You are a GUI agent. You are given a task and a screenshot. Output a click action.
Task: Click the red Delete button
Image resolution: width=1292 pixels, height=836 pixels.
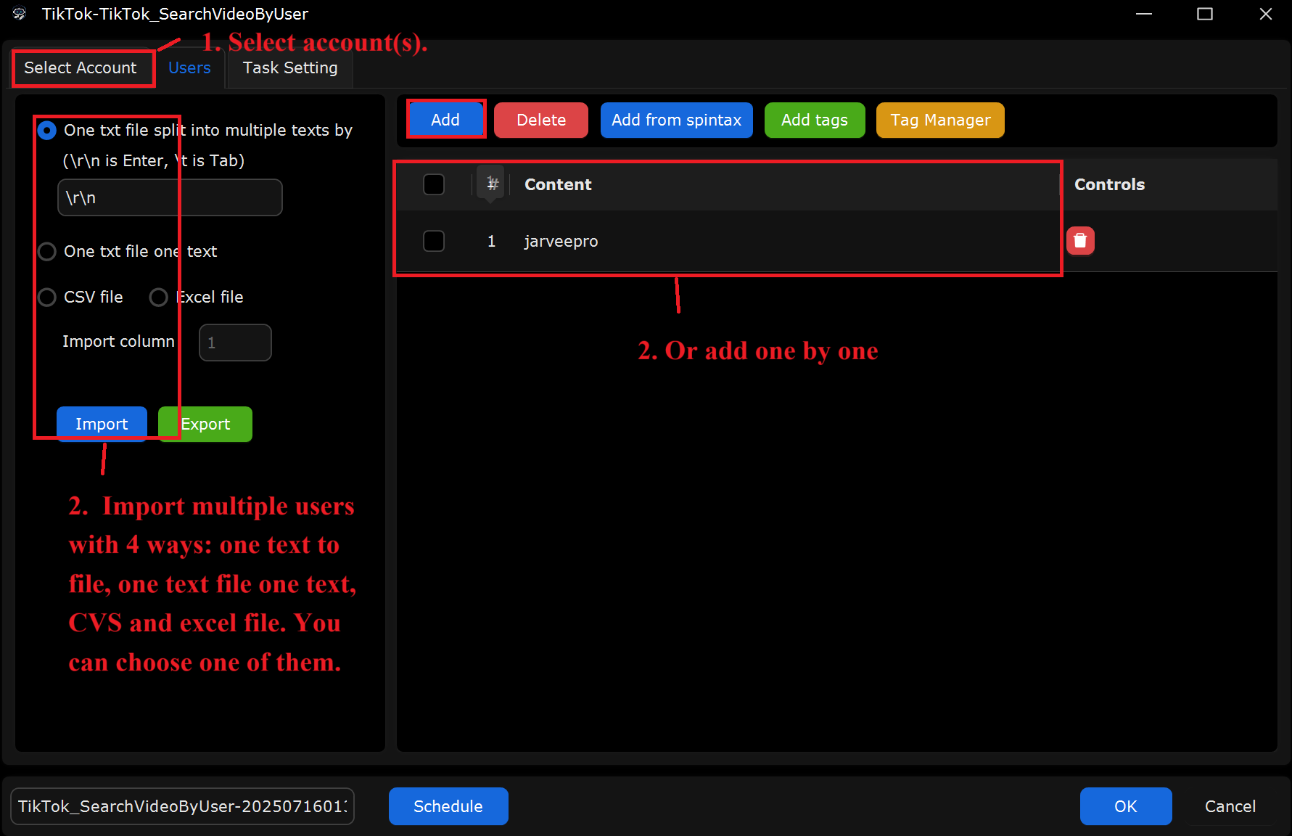[x=541, y=120]
